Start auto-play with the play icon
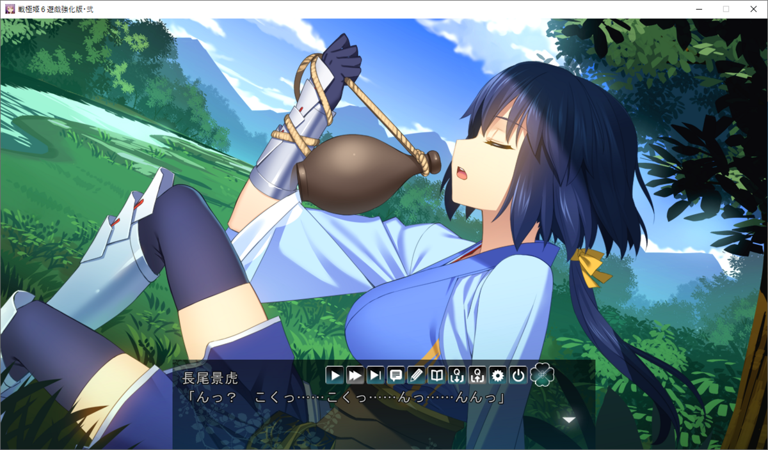The height and width of the screenshot is (450, 768). [335, 375]
